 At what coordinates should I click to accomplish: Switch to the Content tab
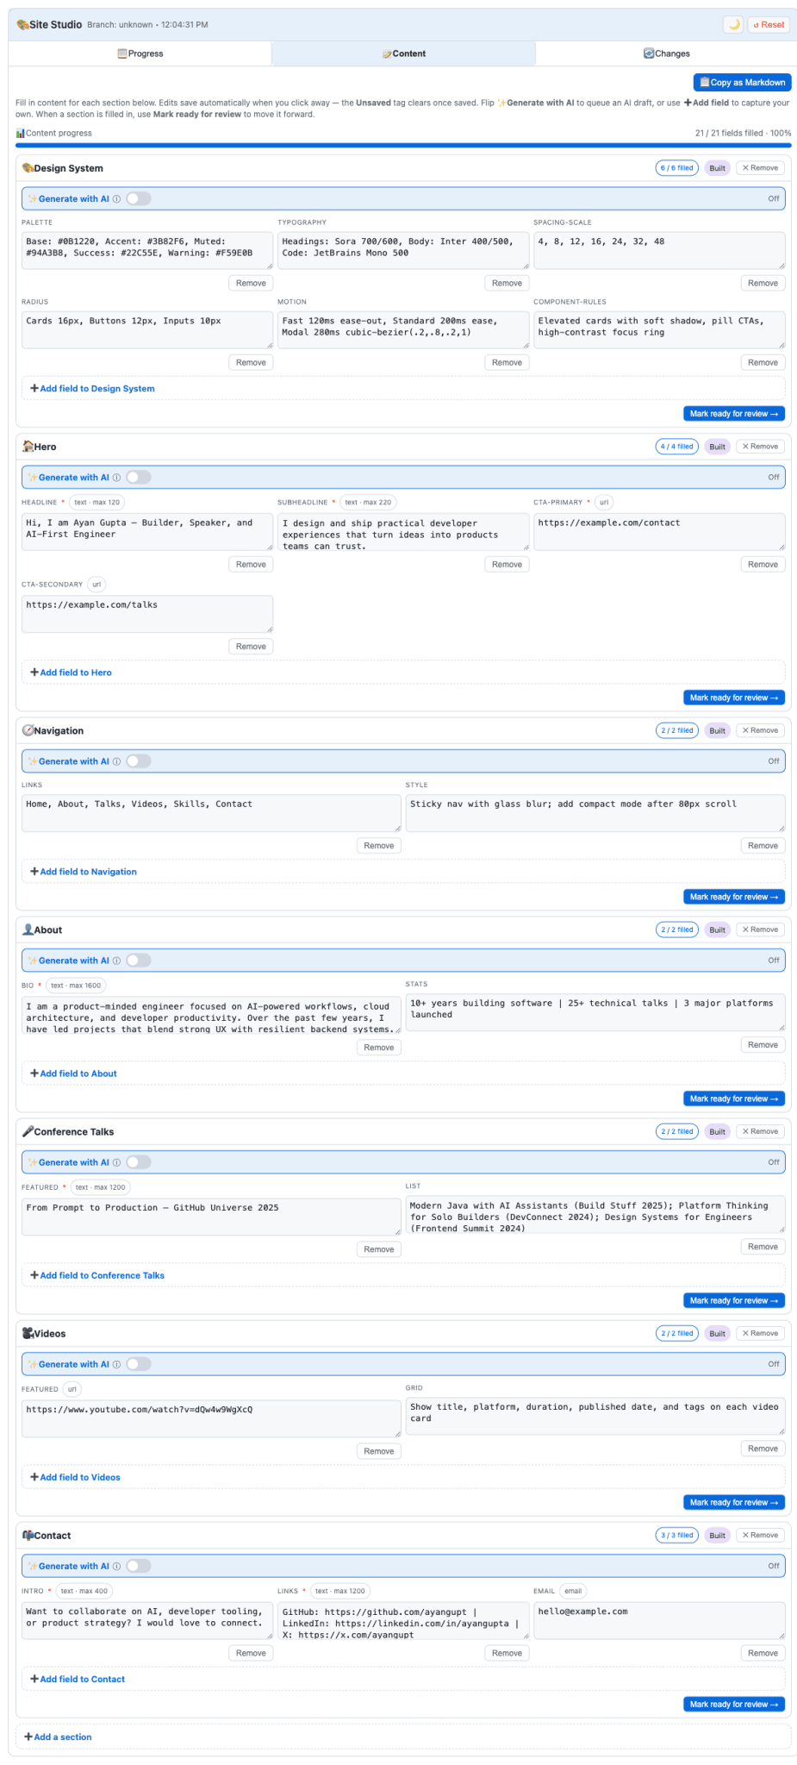point(403,53)
